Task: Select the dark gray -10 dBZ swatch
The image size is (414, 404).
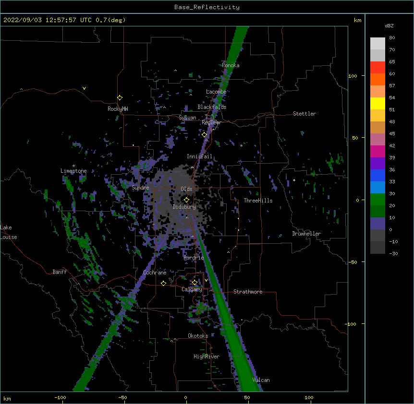Action: coord(377,248)
